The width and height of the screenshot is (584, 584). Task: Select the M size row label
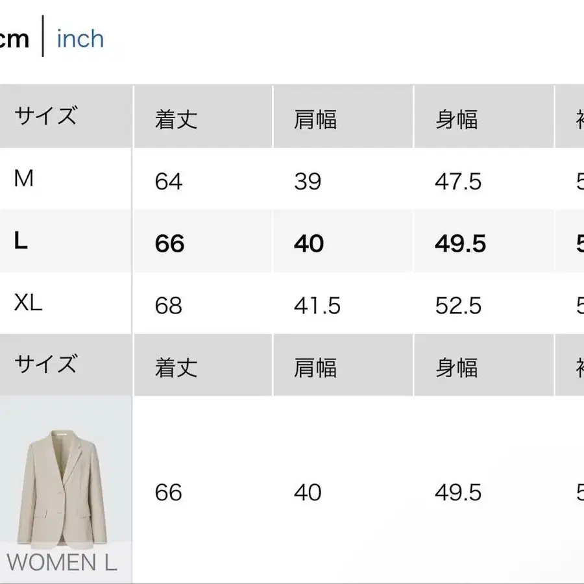23,179
